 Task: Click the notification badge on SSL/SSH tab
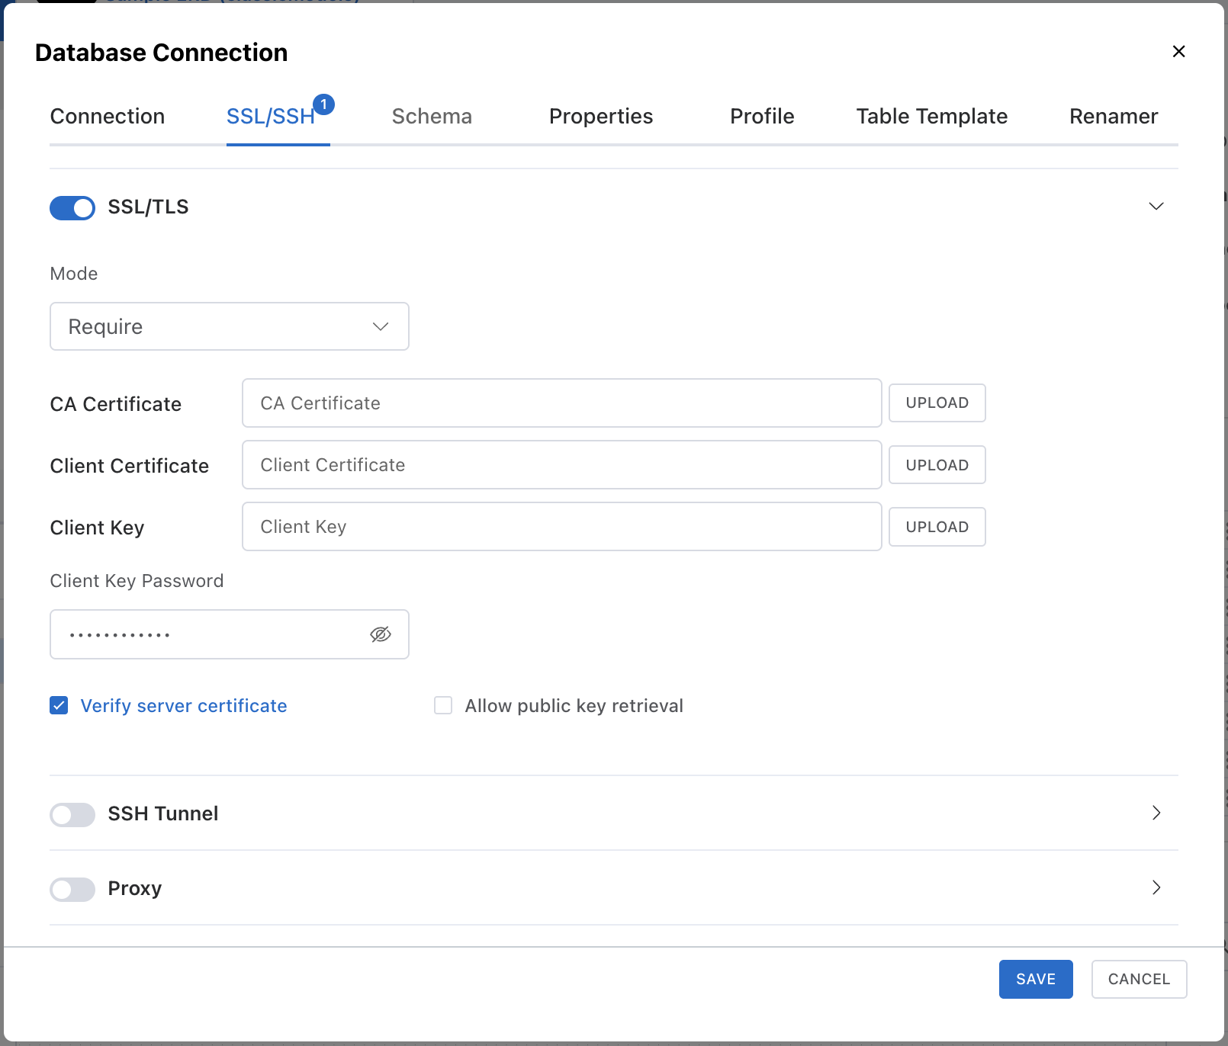pos(324,104)
